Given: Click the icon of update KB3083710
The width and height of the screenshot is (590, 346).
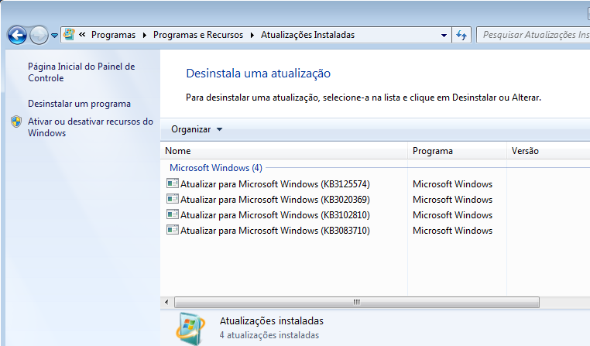Looking at the screenshot, I should (173, 230).
